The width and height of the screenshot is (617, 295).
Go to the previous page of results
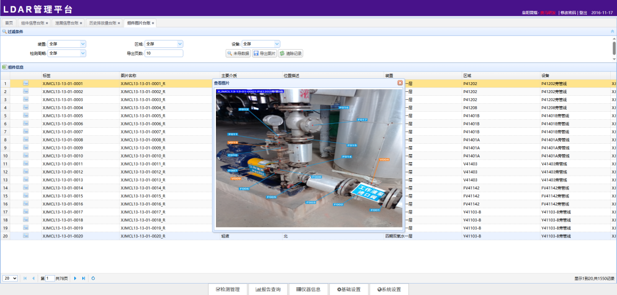[34, 278]
